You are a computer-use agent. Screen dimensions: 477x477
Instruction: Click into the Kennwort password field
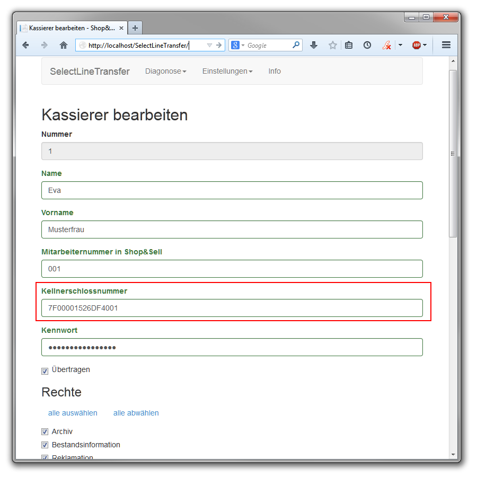point(232,347)
